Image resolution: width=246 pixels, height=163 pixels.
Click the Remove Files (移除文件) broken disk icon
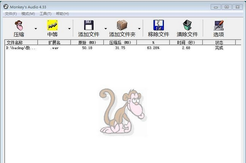tap(158, 25)
